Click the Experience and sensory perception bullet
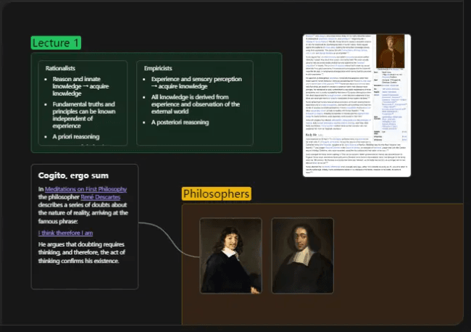471x332 pixels. 196,82
